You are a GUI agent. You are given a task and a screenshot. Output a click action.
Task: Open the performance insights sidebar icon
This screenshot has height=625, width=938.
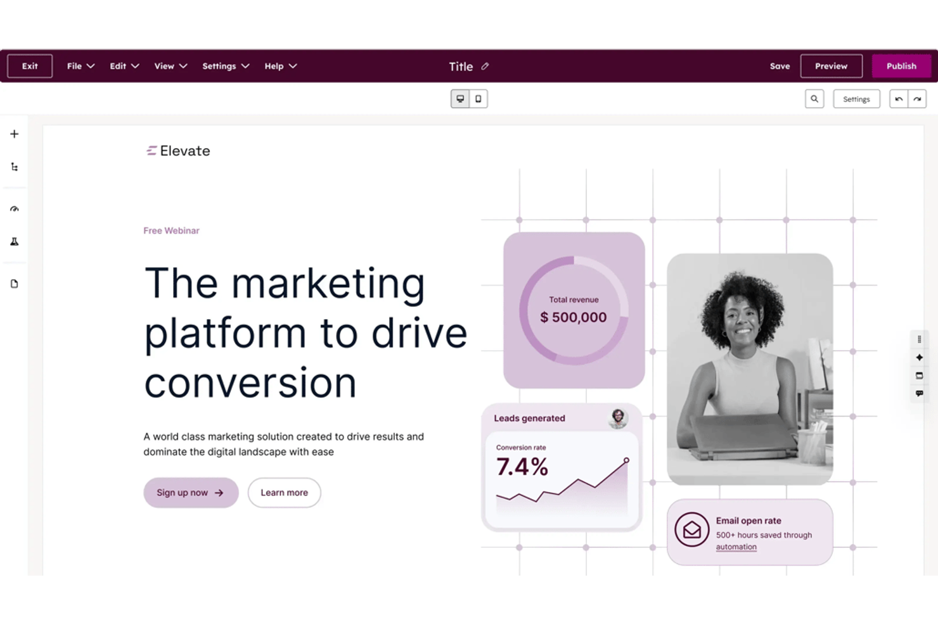click(x=14, y=209)
